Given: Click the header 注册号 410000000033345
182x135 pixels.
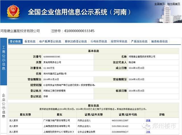Looking at the screenshot, I should pyautogui.click(x=73, y=31).
